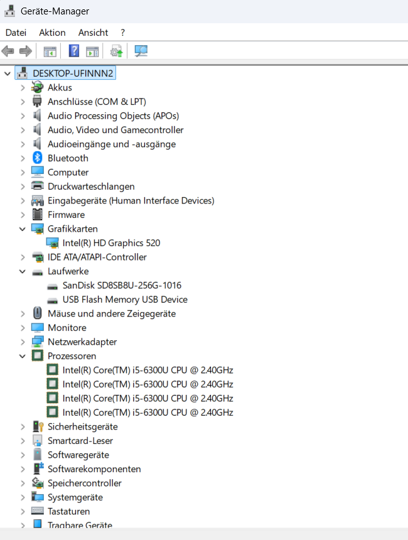Click the scan for hardware changes icon
The height and width of the screenshot is (540, 408).
click(x=141, y=51)
